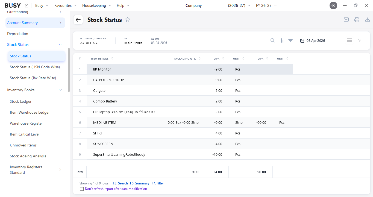Screen dimensions: 373x197
Task: Click the sidebar vertical scrollbar
Action: [69, 70]
